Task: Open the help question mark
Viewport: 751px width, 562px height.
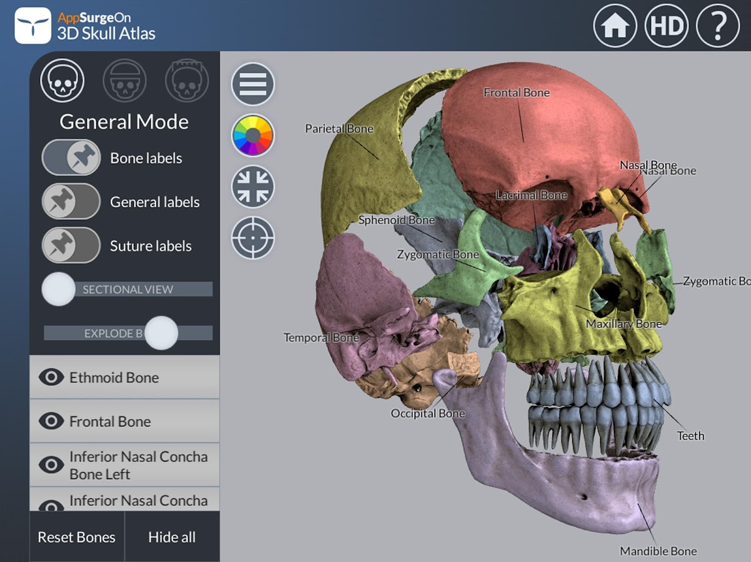Action: click(x=718, y=25)
